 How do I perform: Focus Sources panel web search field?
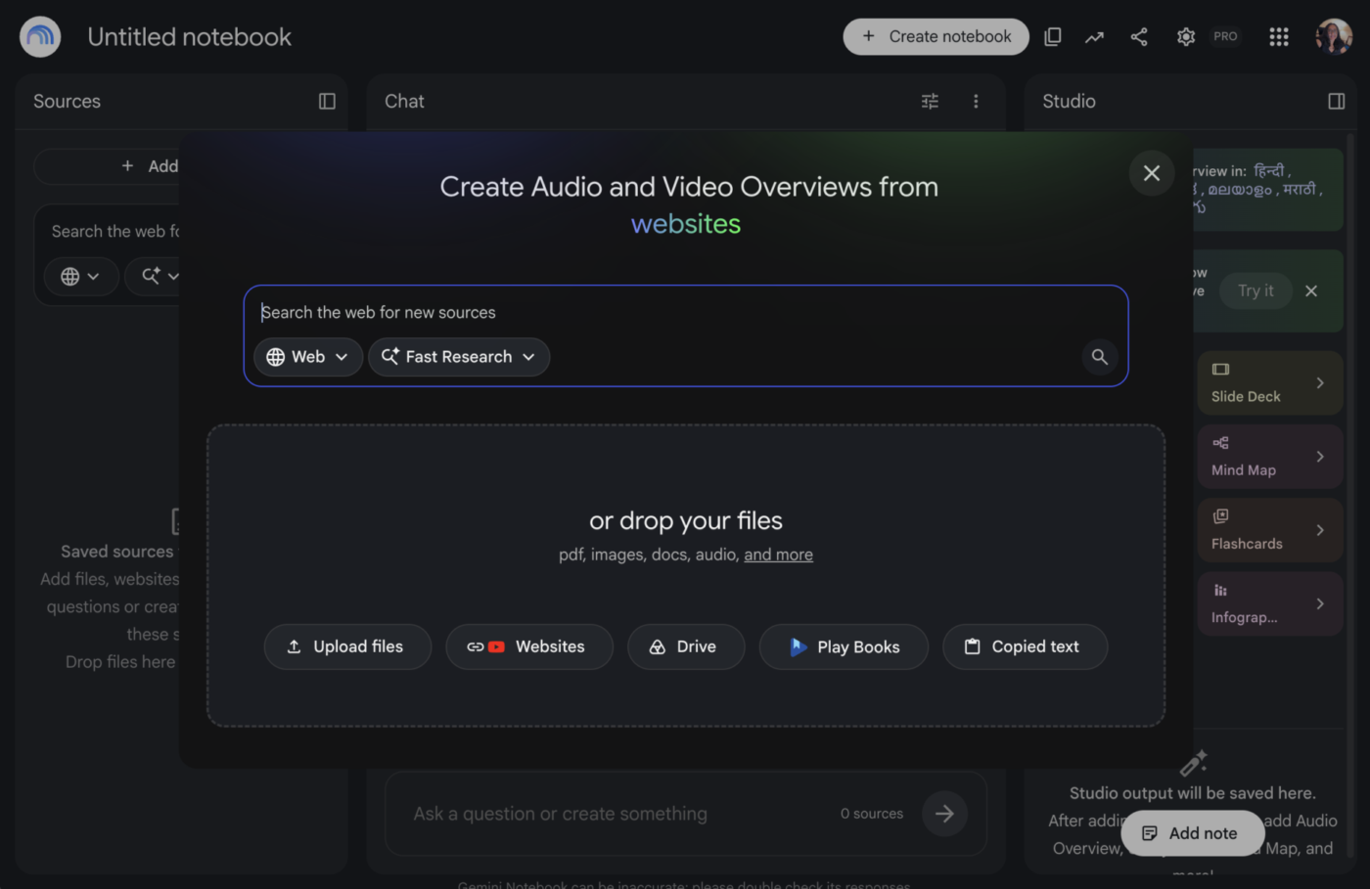tap(115, 232)
